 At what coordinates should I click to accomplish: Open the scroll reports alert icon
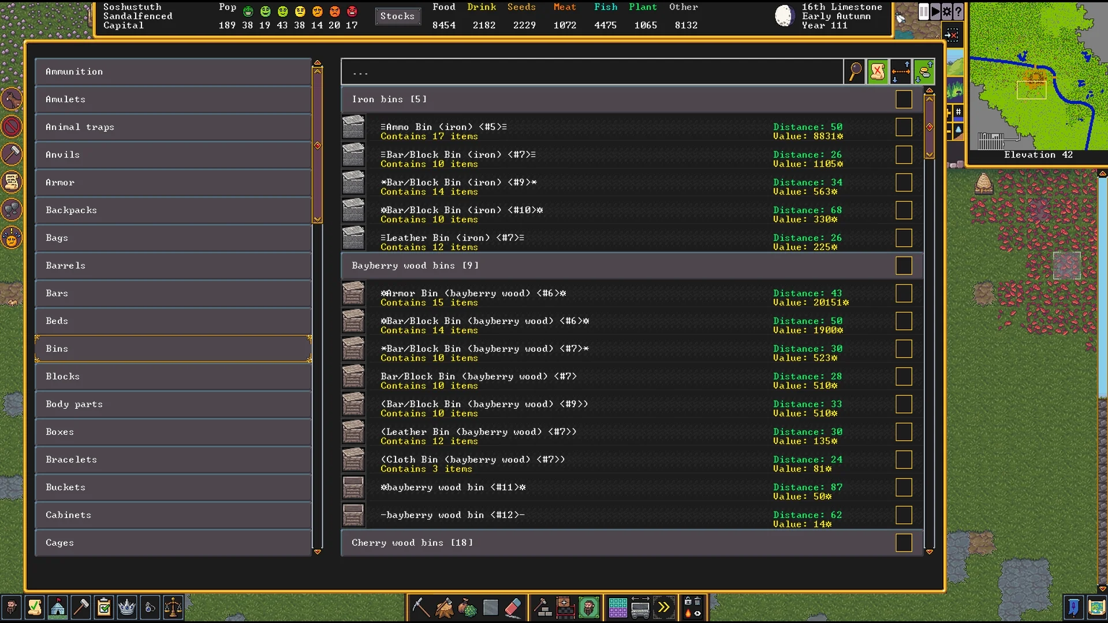[x=12, y=182]
